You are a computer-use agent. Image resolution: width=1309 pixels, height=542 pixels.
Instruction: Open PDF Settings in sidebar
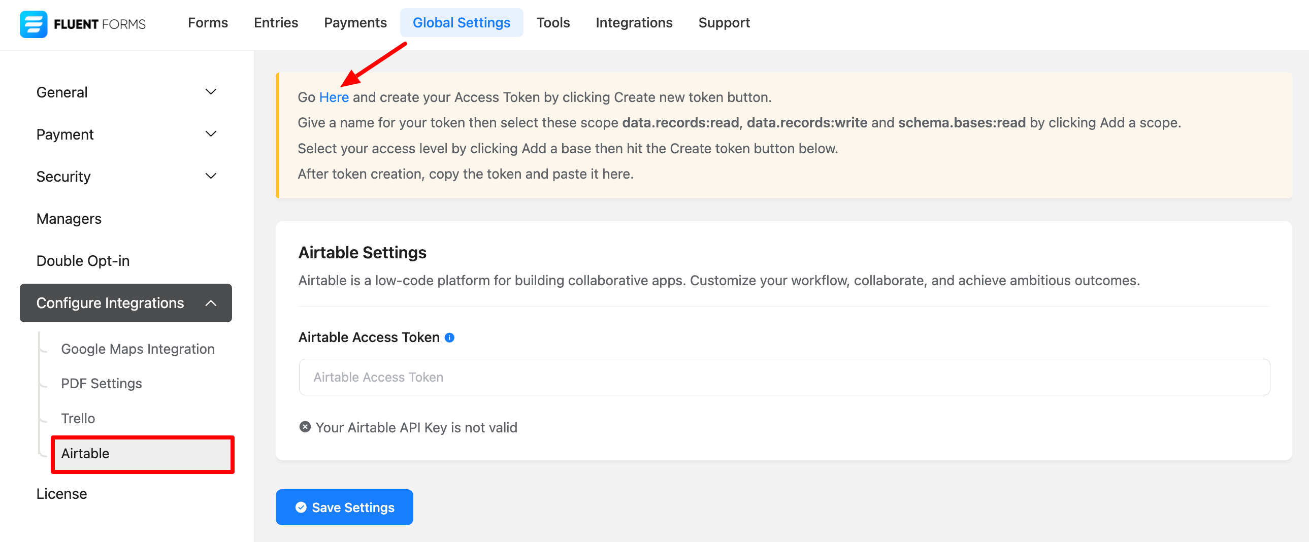click(101, 384)
